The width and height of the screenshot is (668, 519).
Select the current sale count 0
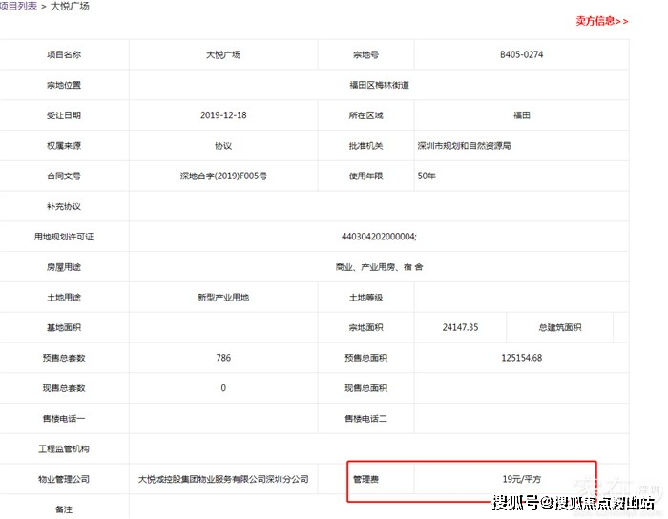coord(223,388)
